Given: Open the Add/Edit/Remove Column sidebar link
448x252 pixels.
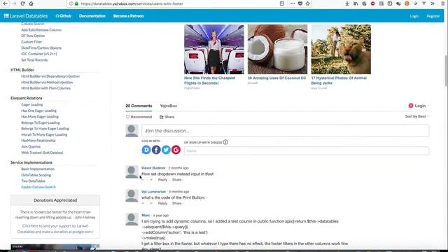Looking at the screenshot, I should (41, 29).
